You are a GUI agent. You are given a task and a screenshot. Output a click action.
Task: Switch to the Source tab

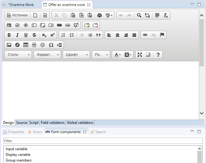(22, 123)
